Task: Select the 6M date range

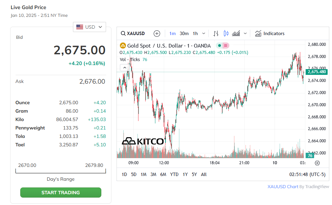Action: click(x=163, y=174)
